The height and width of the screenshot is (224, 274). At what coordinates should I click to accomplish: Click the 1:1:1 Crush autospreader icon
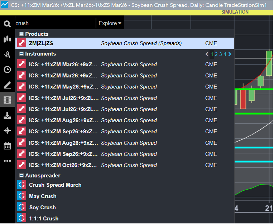[x=21, y=218]
